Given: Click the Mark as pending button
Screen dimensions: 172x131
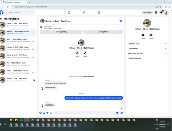Looking at the screenshot, I should tap(61, 32).
